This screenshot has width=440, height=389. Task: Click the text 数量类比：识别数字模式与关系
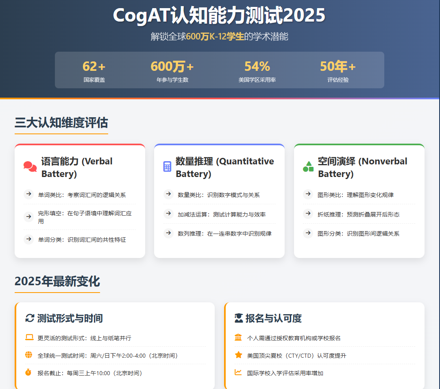(x=219, y=195)
